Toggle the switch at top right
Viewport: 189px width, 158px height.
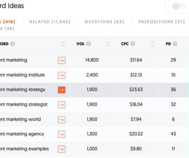(x=179, y=6)
